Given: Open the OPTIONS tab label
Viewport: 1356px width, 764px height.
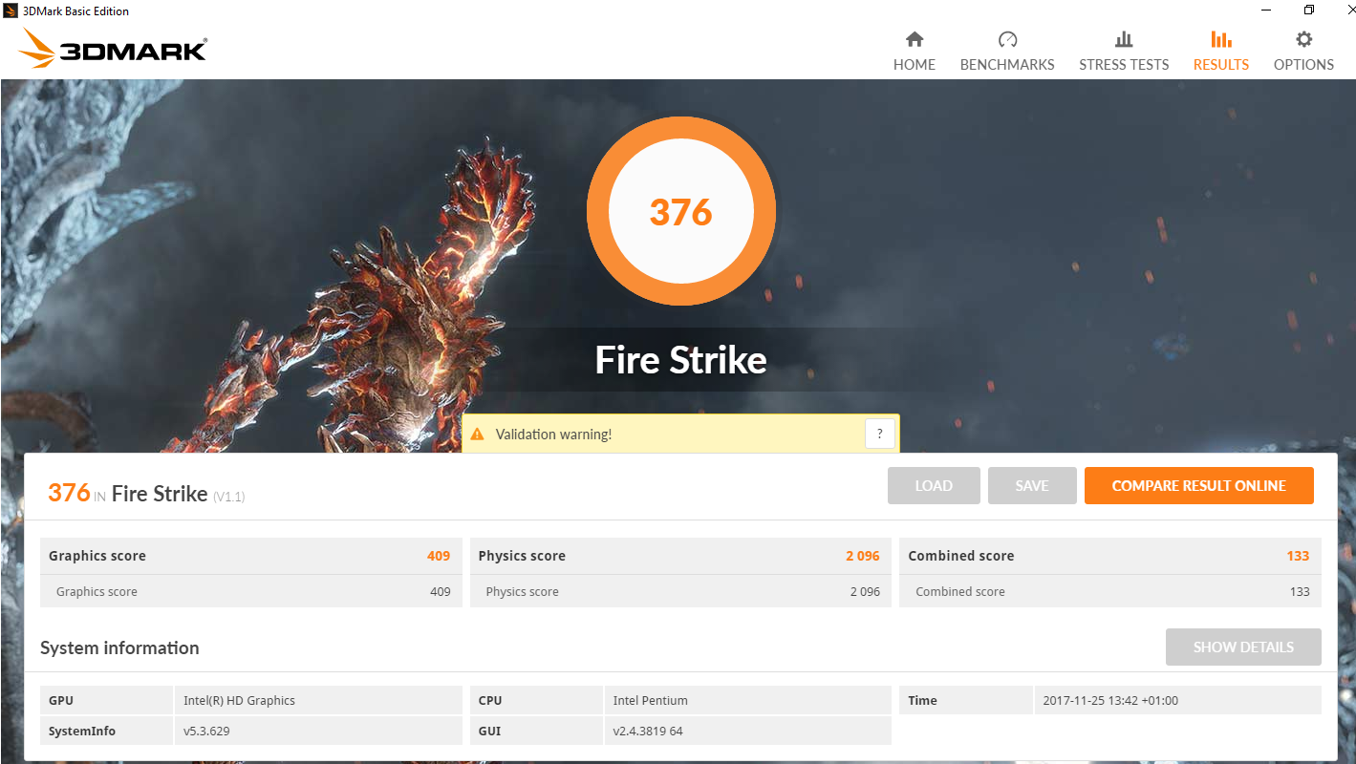Looking at the screenshot, I should coord(1303,65).
